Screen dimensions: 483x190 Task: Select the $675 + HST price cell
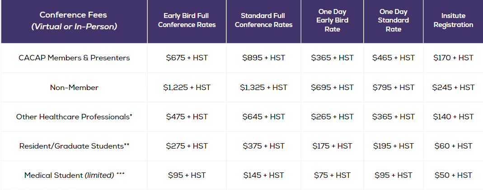click(x=187, y=58)
